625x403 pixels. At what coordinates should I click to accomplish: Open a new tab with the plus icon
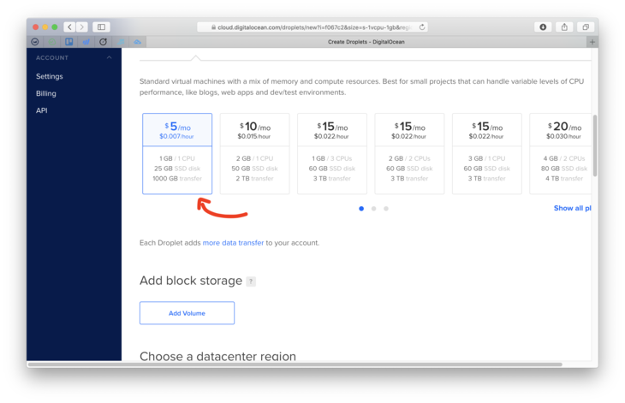[x=592, y=42]
